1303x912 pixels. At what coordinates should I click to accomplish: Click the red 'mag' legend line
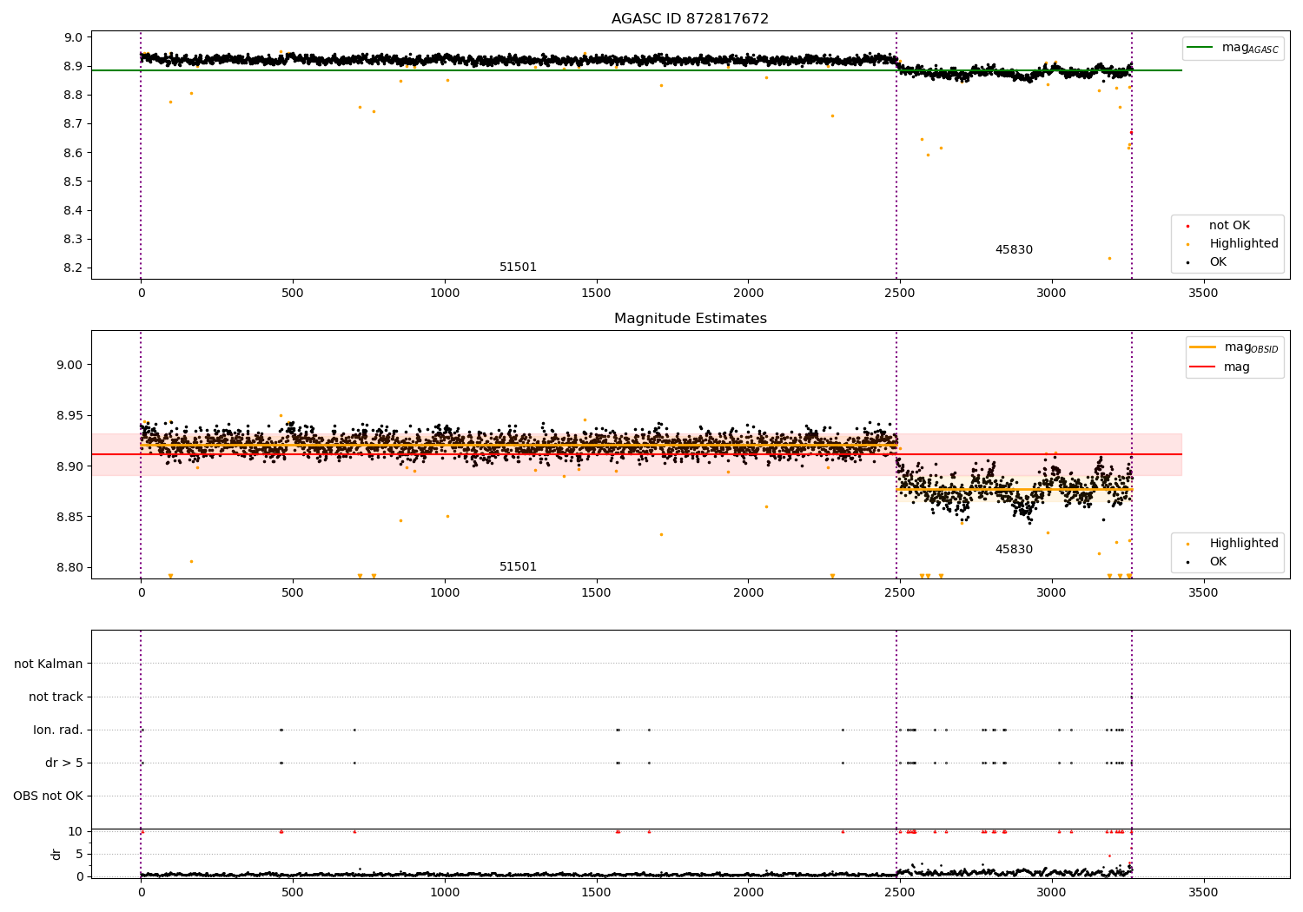[1202, 367]
